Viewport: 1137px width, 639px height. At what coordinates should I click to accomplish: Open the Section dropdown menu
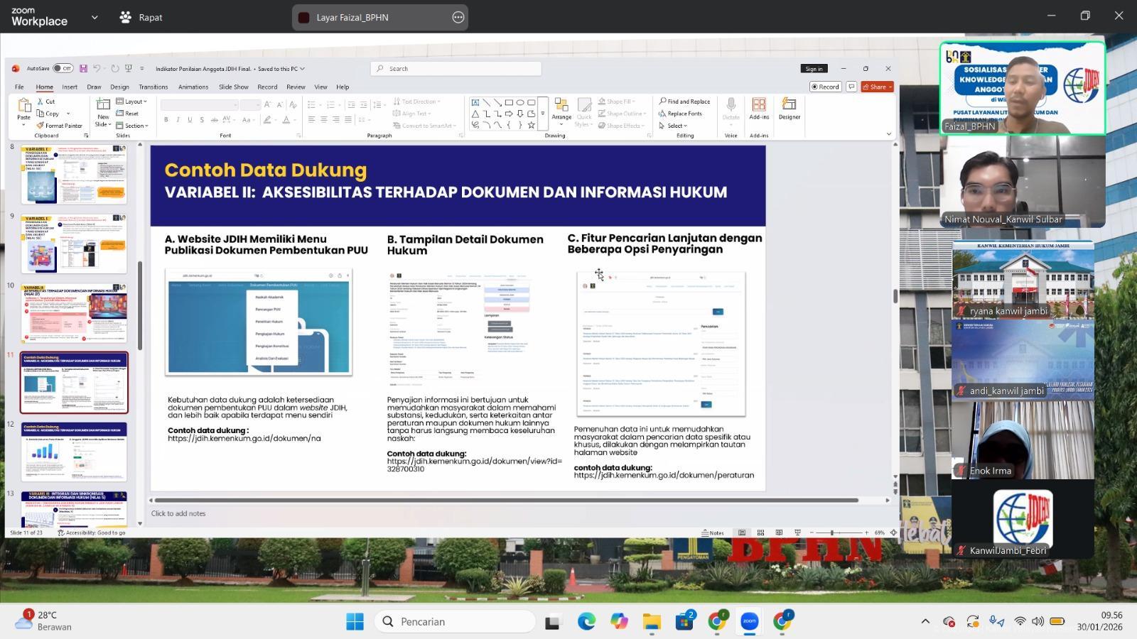coord(133,126)
